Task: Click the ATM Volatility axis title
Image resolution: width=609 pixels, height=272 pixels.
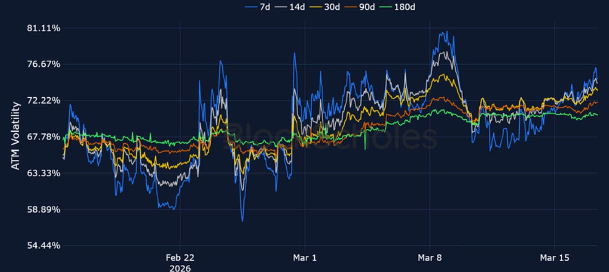Action: pyautogui.click(x=16, y=136)
